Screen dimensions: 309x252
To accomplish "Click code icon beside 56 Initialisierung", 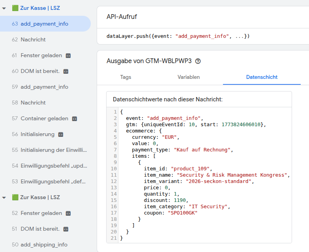I will point(61,134).
